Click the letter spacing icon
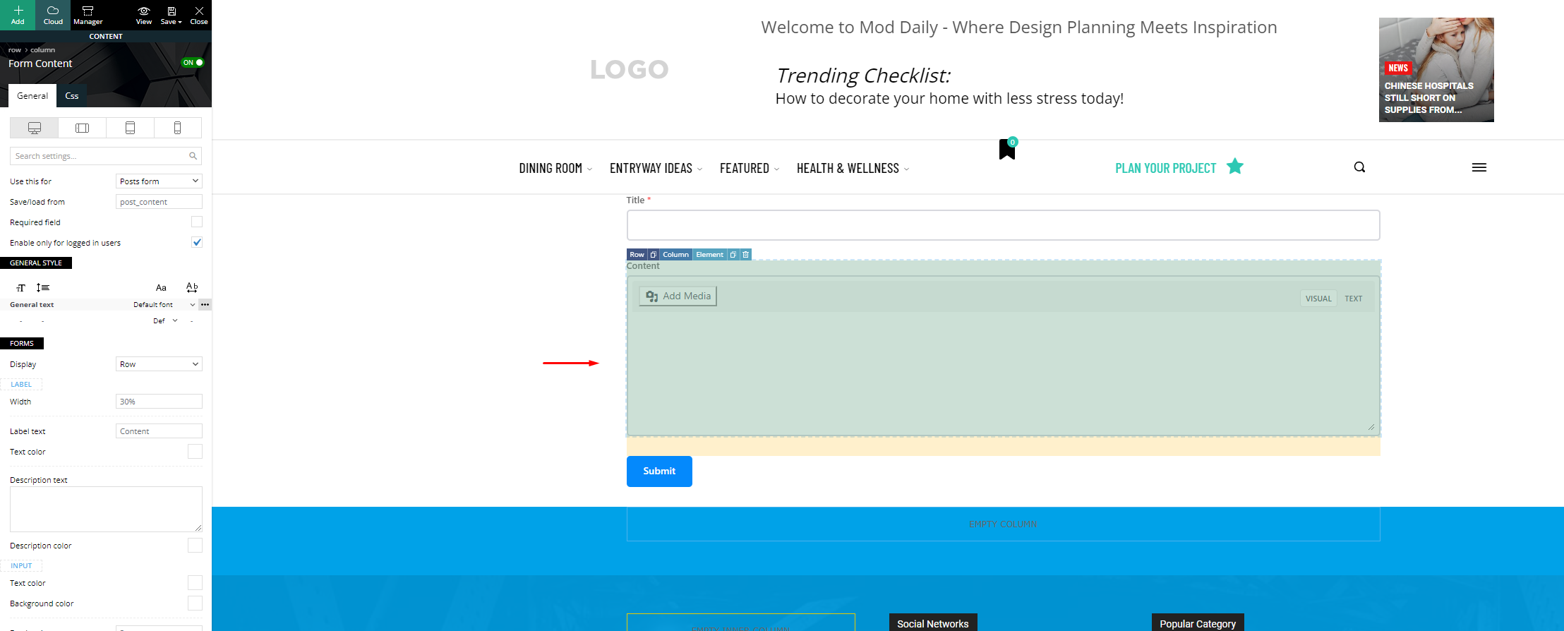This screenshot has width=1564, height=631. tap(192, 288)
